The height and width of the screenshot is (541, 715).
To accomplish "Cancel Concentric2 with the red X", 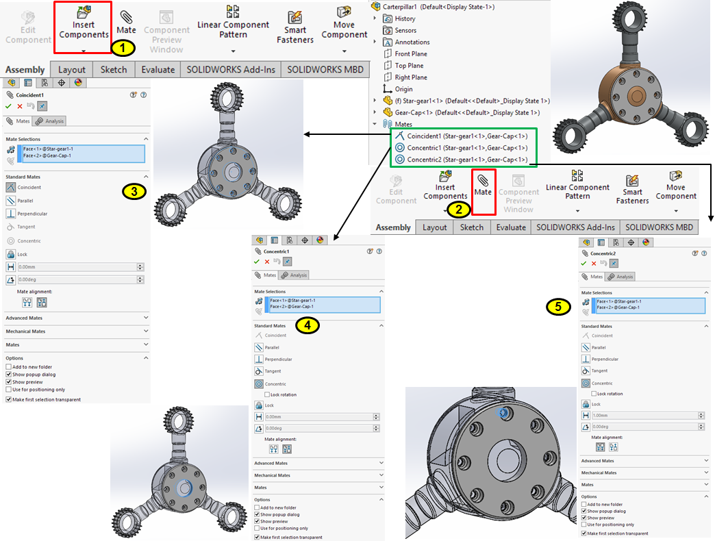I will [594, 264].
